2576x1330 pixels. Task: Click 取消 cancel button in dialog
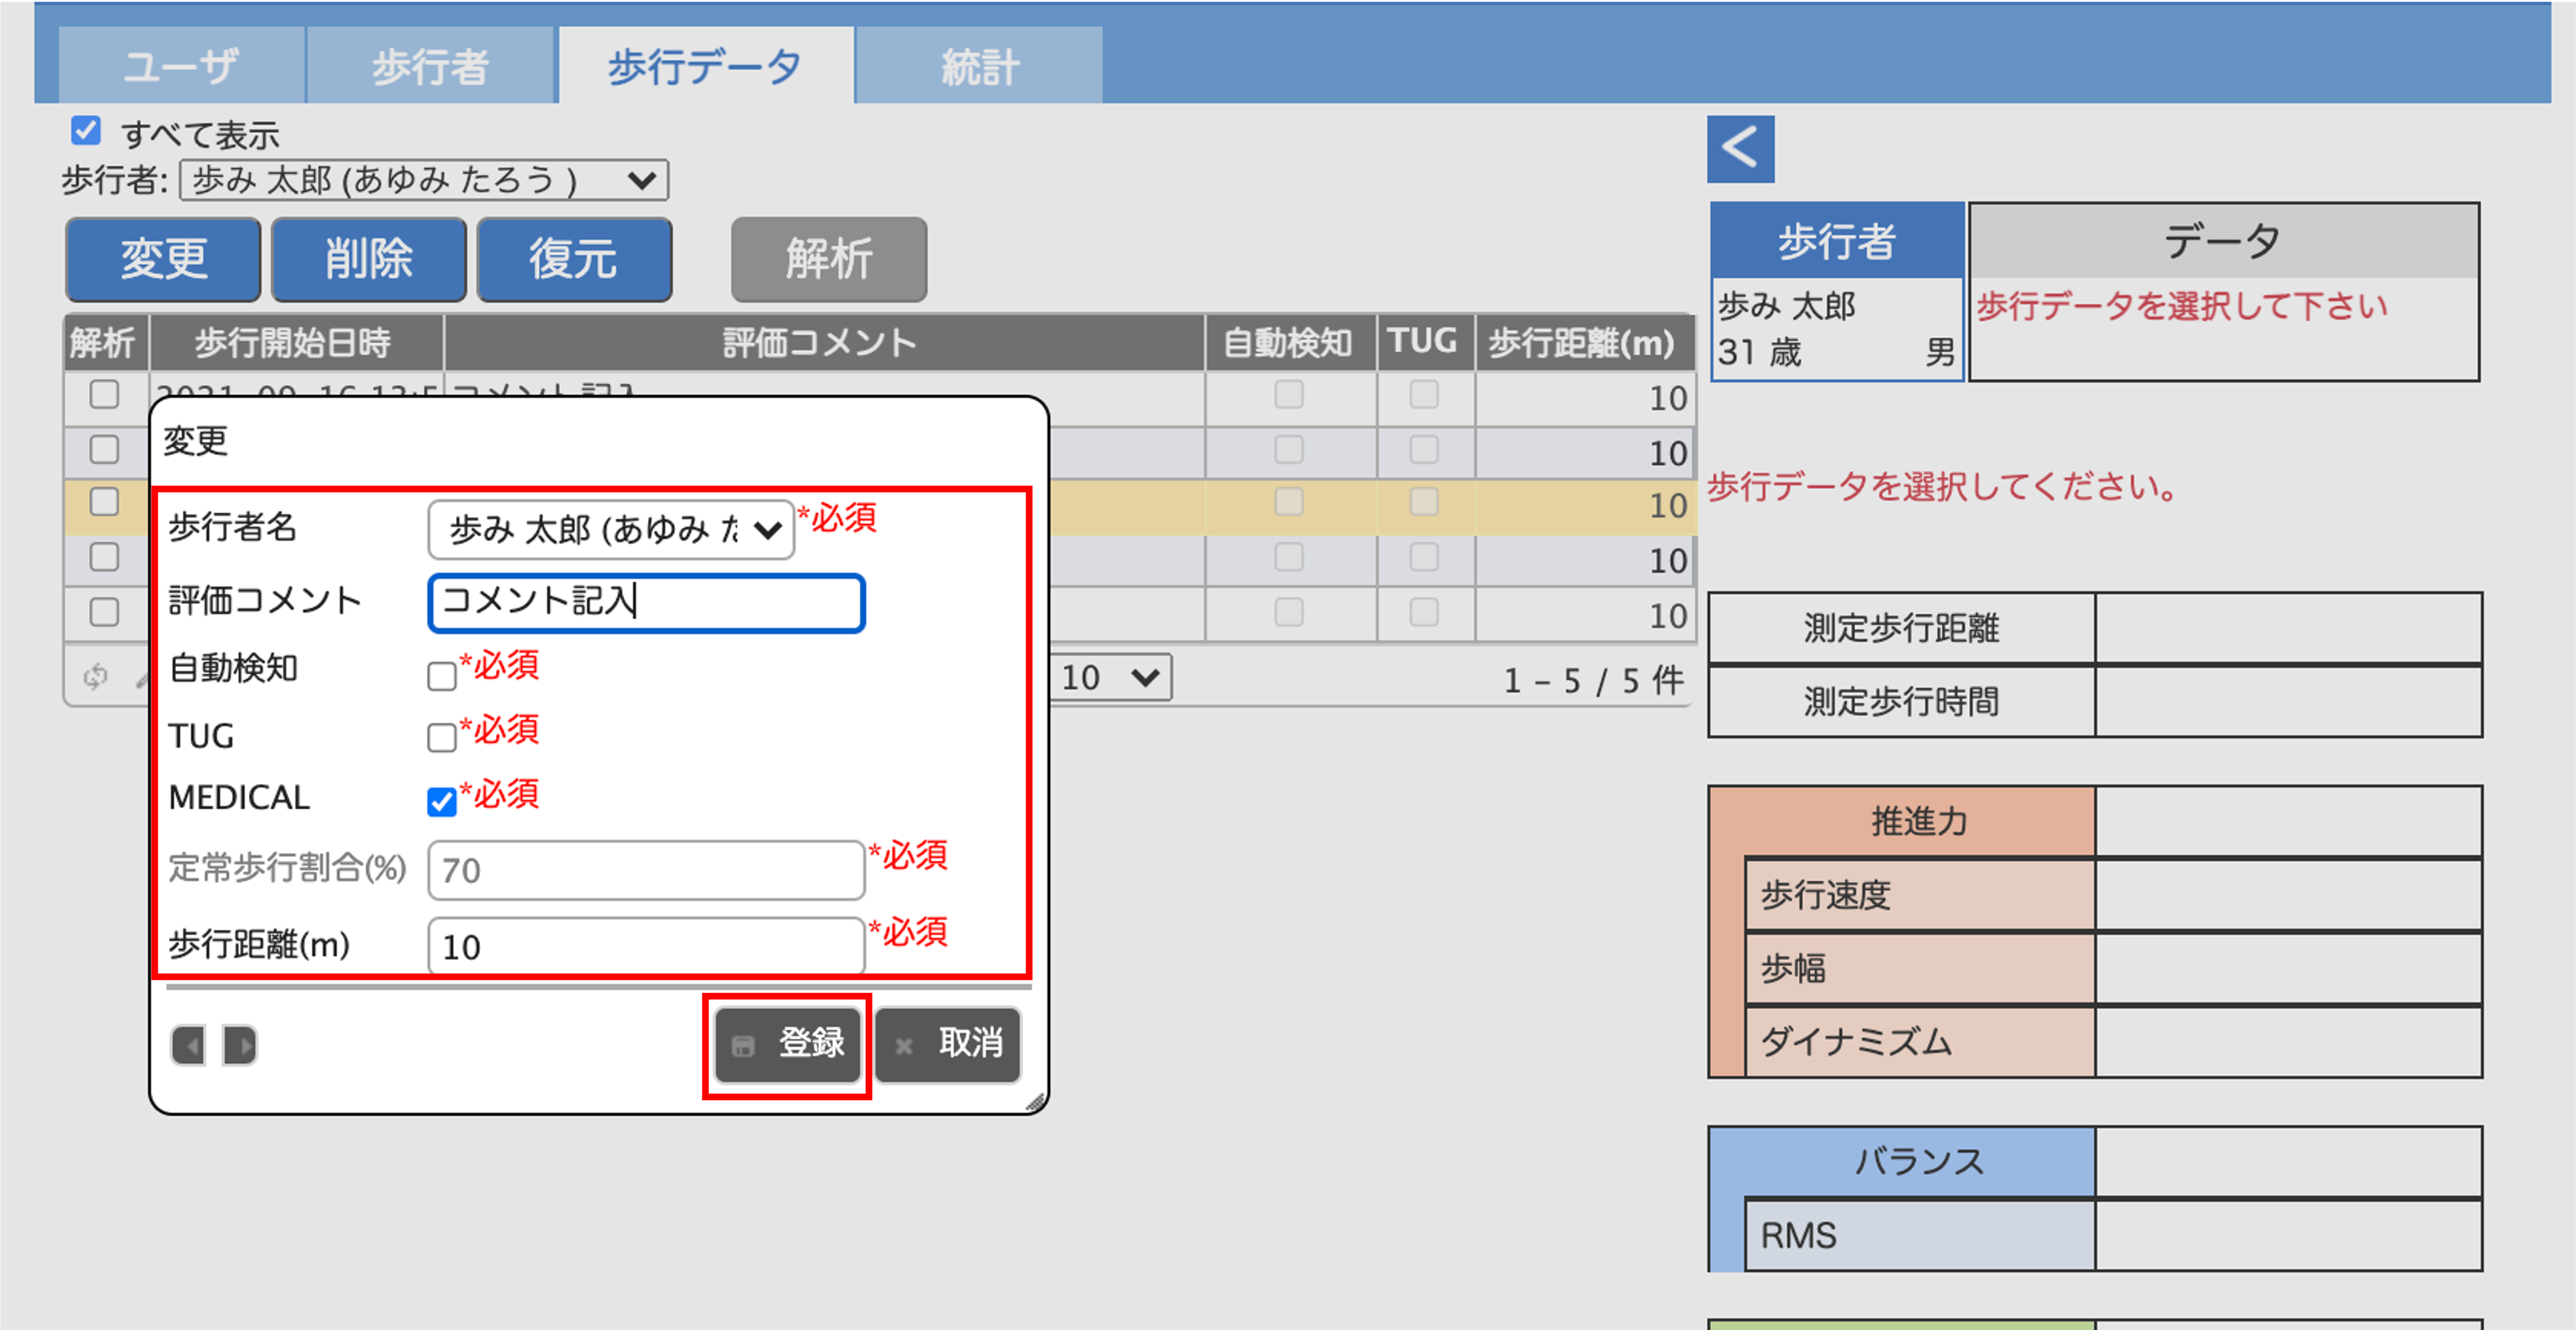pos(948,1044)
